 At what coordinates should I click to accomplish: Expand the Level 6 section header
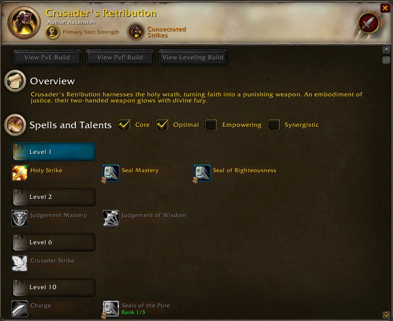(54, 242)
